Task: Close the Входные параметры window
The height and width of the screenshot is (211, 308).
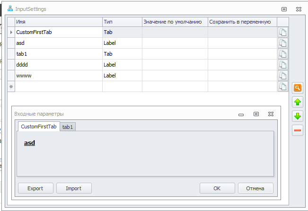Action: [x=271, y=114]
